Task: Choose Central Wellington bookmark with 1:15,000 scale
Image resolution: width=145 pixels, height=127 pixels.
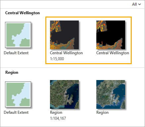Action: point(64,35)
